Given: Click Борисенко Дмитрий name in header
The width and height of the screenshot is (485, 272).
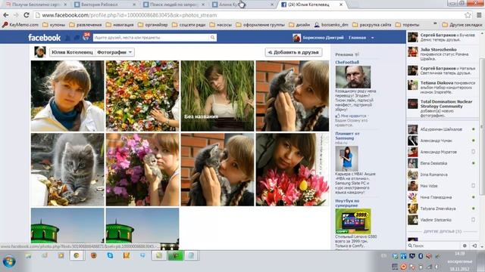Looking at the screenshot, I should coord(323,38).
